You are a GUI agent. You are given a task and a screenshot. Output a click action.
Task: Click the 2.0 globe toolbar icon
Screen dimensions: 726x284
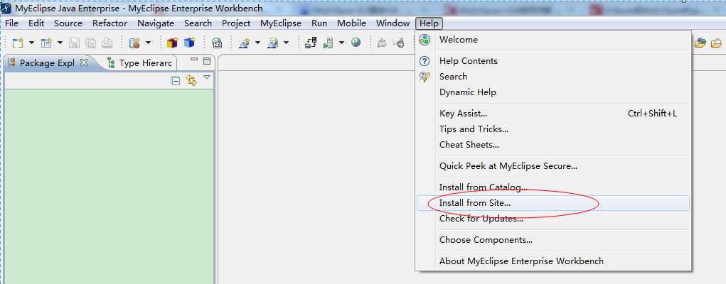[x=217, y=43]
